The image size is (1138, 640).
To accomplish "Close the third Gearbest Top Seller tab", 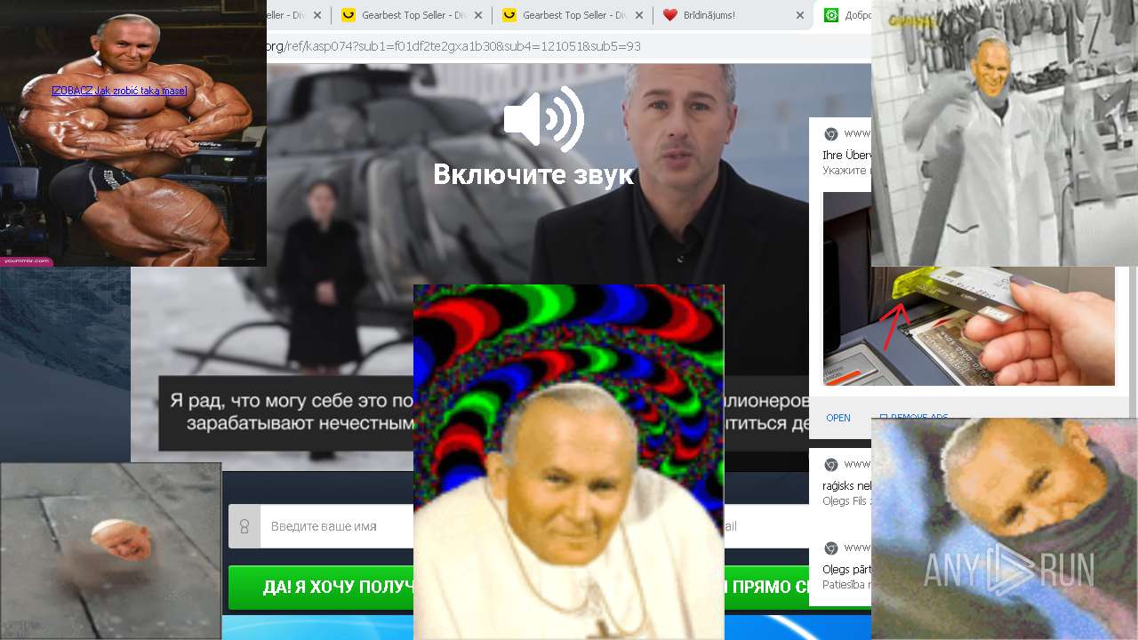I will [639, 15].
